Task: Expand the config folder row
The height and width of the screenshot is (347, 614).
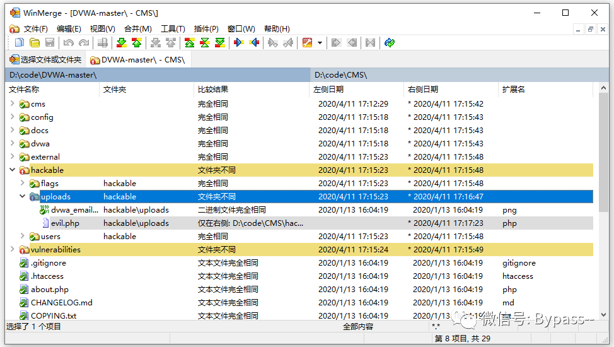Action: point(12,117)
